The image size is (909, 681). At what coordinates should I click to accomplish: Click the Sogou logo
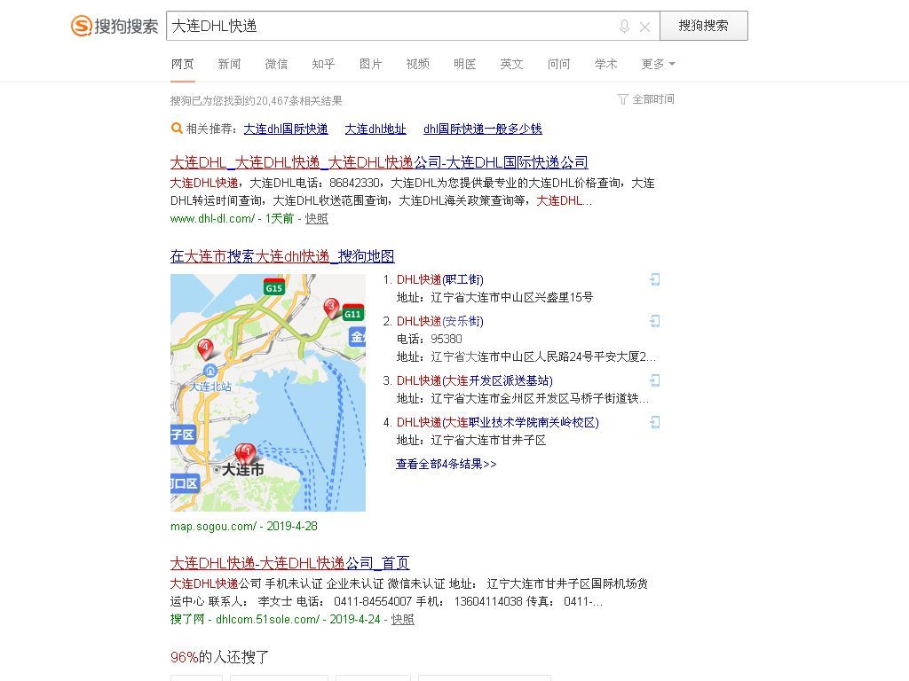coord(115,26)
